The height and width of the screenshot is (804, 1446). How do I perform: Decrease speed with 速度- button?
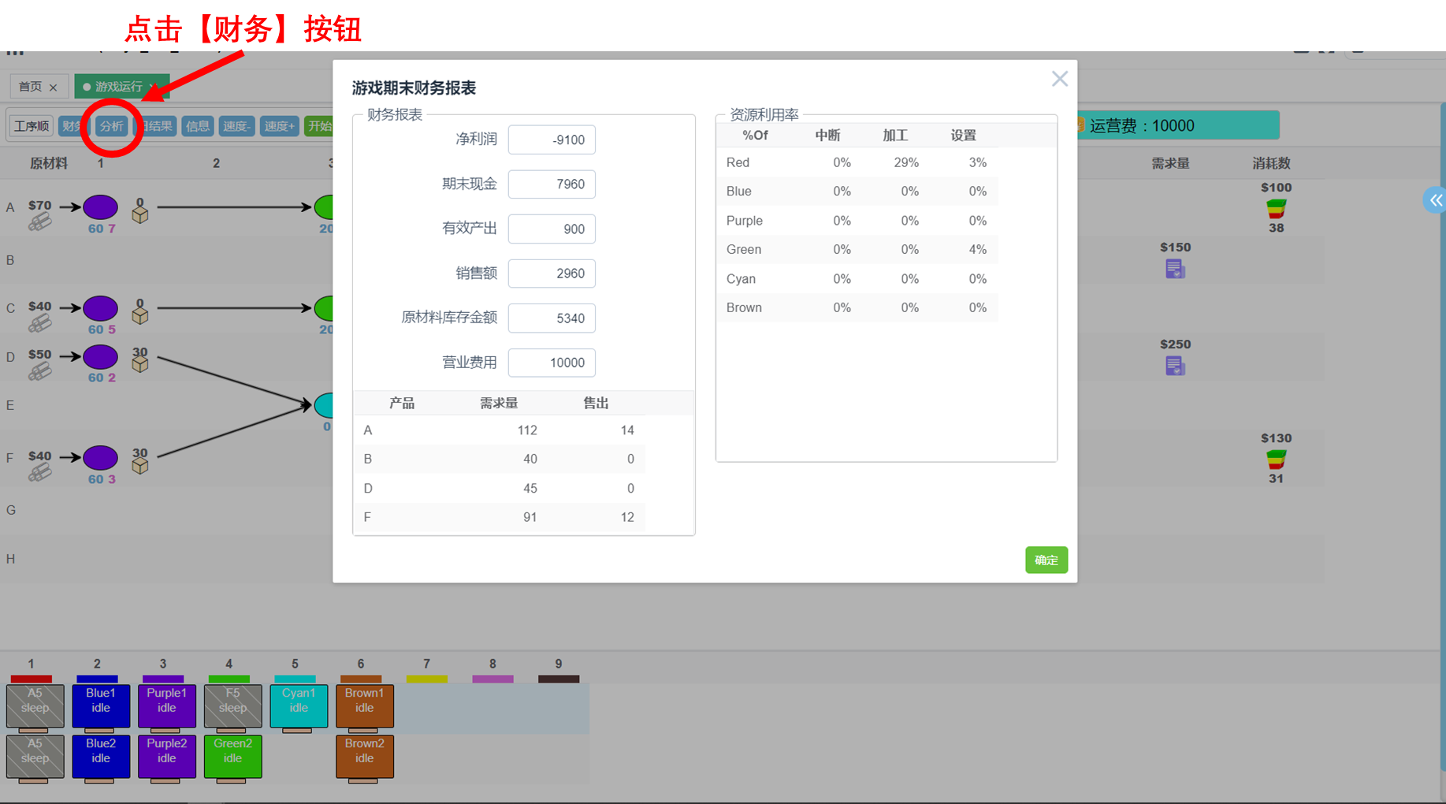click(x=236, y=126)
